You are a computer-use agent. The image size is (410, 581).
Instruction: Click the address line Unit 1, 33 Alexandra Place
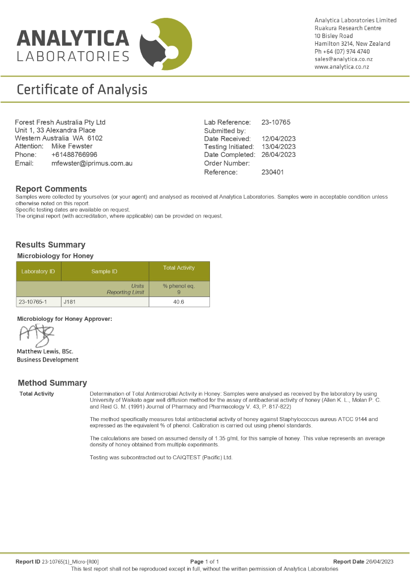point(55,131)
